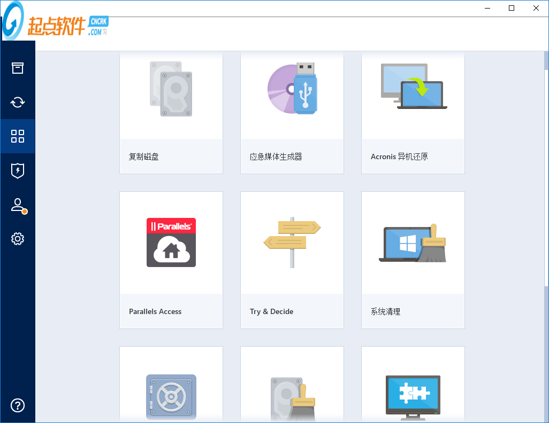549x423 pixels.
Task: Click the rescue media USB disc icon
Action: 292,89
